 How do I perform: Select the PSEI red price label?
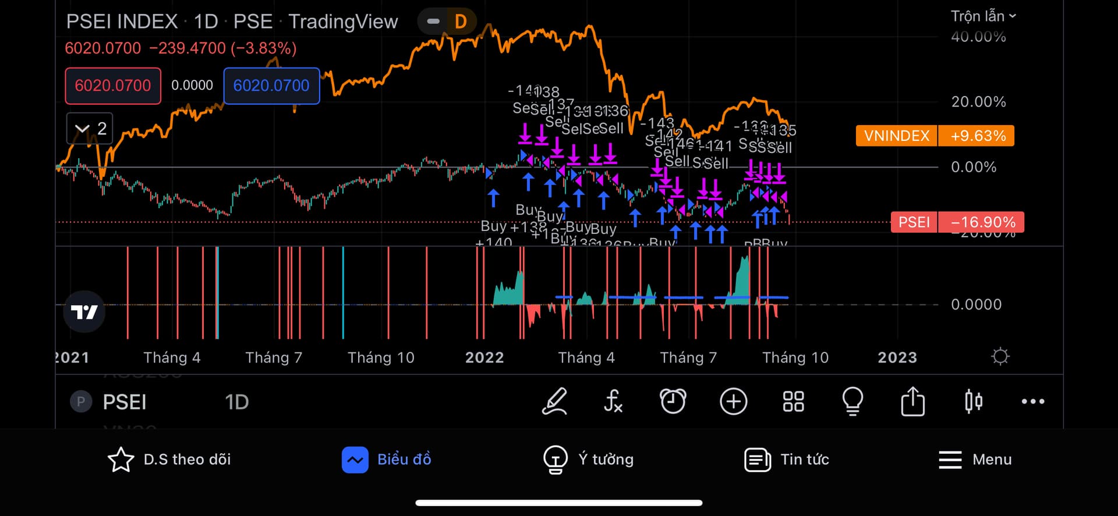[957, 222]
